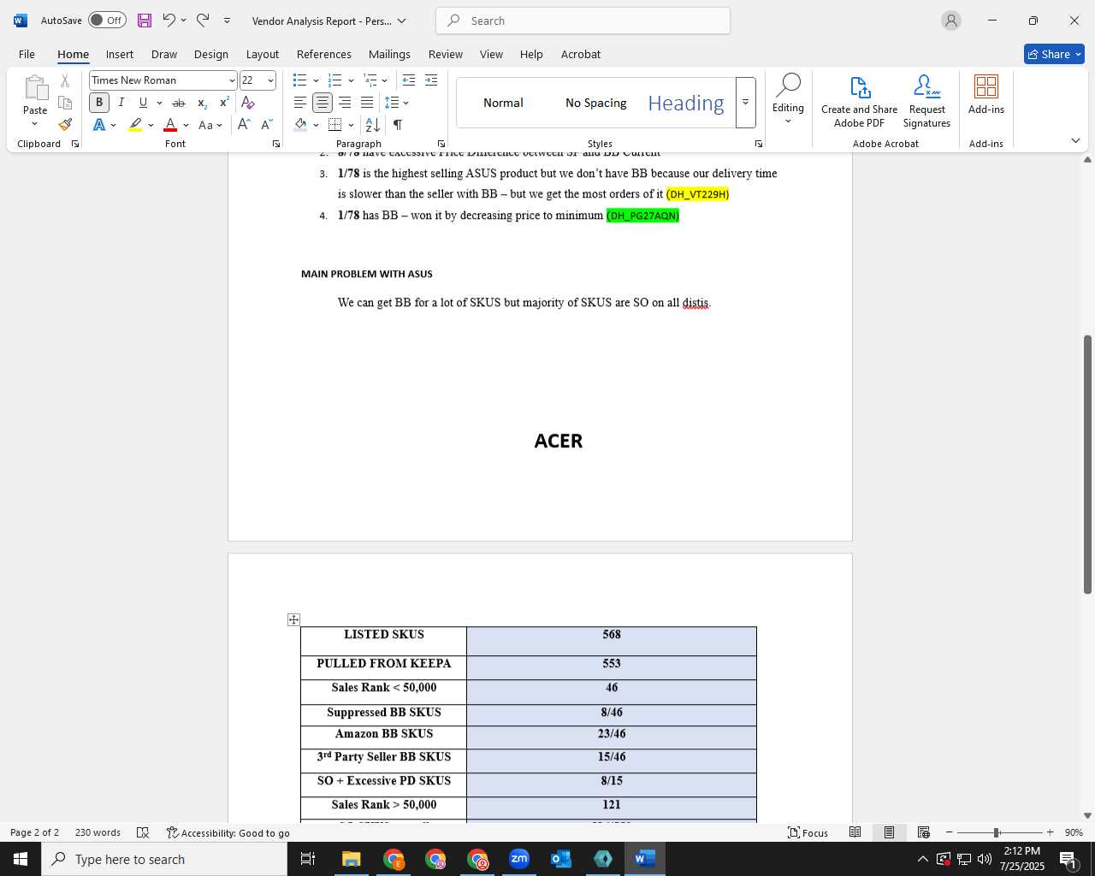Expand the Styles gallery

[x=745, y=103]
